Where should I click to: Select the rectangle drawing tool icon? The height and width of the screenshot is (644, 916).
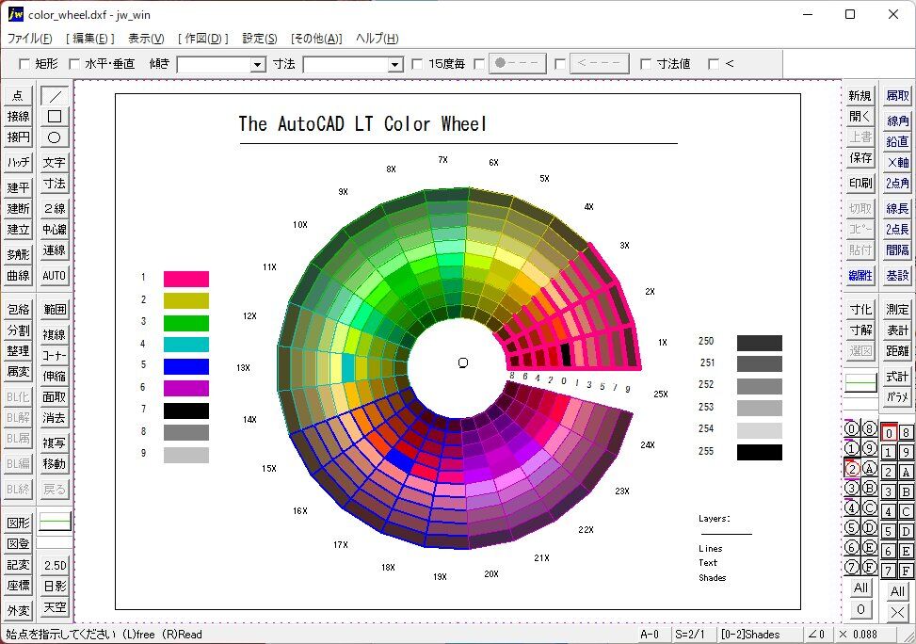tap(55, 117)
